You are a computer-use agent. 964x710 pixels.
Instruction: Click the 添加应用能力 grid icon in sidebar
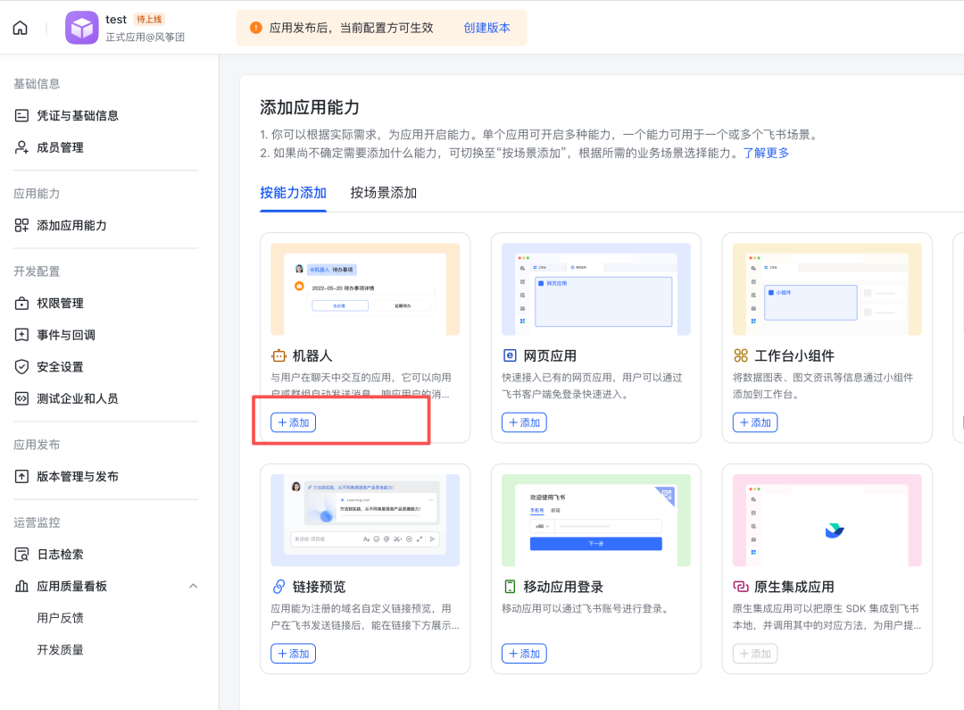pyautogui.click(x=21, y=225)
